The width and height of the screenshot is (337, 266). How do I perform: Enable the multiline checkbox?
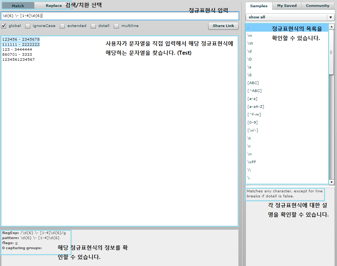pos(116,26)
